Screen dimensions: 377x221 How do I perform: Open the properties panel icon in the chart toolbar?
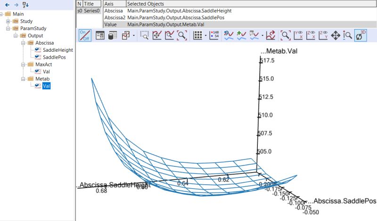(100, 36)
